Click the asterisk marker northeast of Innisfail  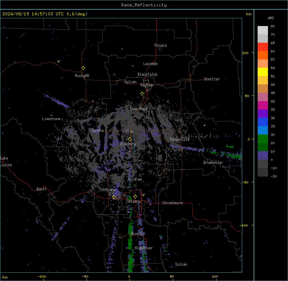tap(168, 101)
